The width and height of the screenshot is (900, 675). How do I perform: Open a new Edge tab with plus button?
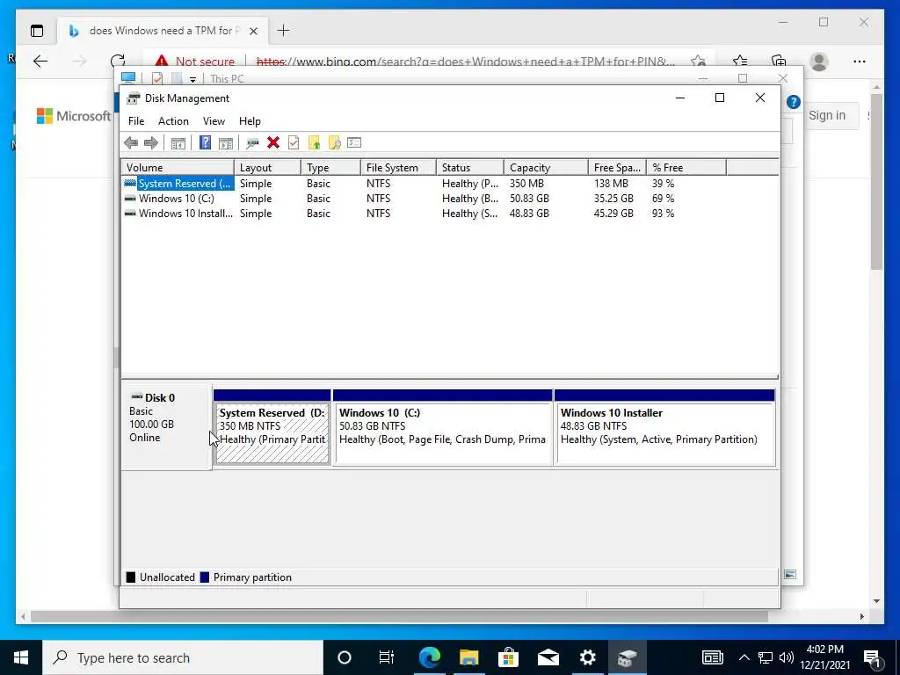(x=284, y=31)
